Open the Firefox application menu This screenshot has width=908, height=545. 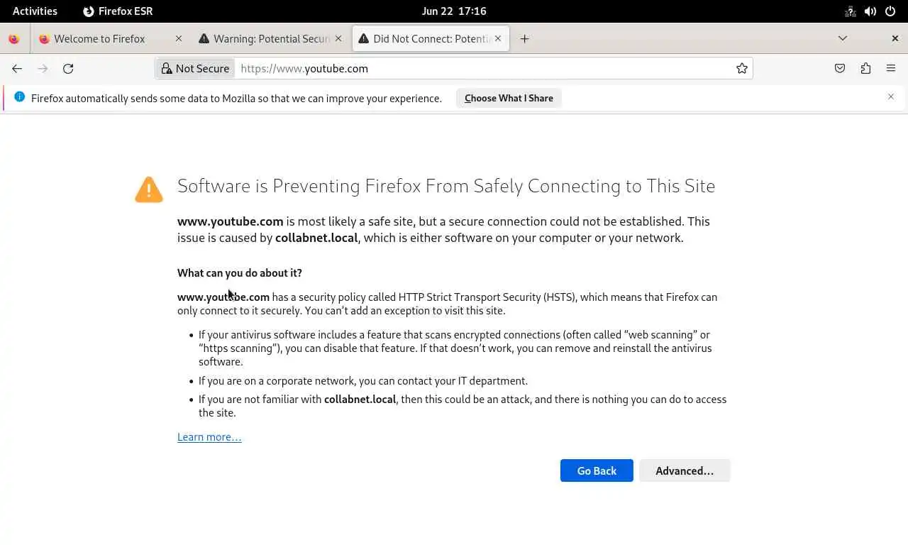pyautogui.click(x=891, y=69)
